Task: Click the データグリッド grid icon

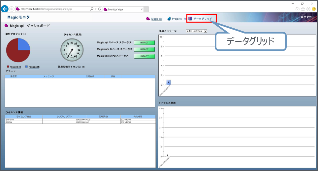Action: coord(190,19)
